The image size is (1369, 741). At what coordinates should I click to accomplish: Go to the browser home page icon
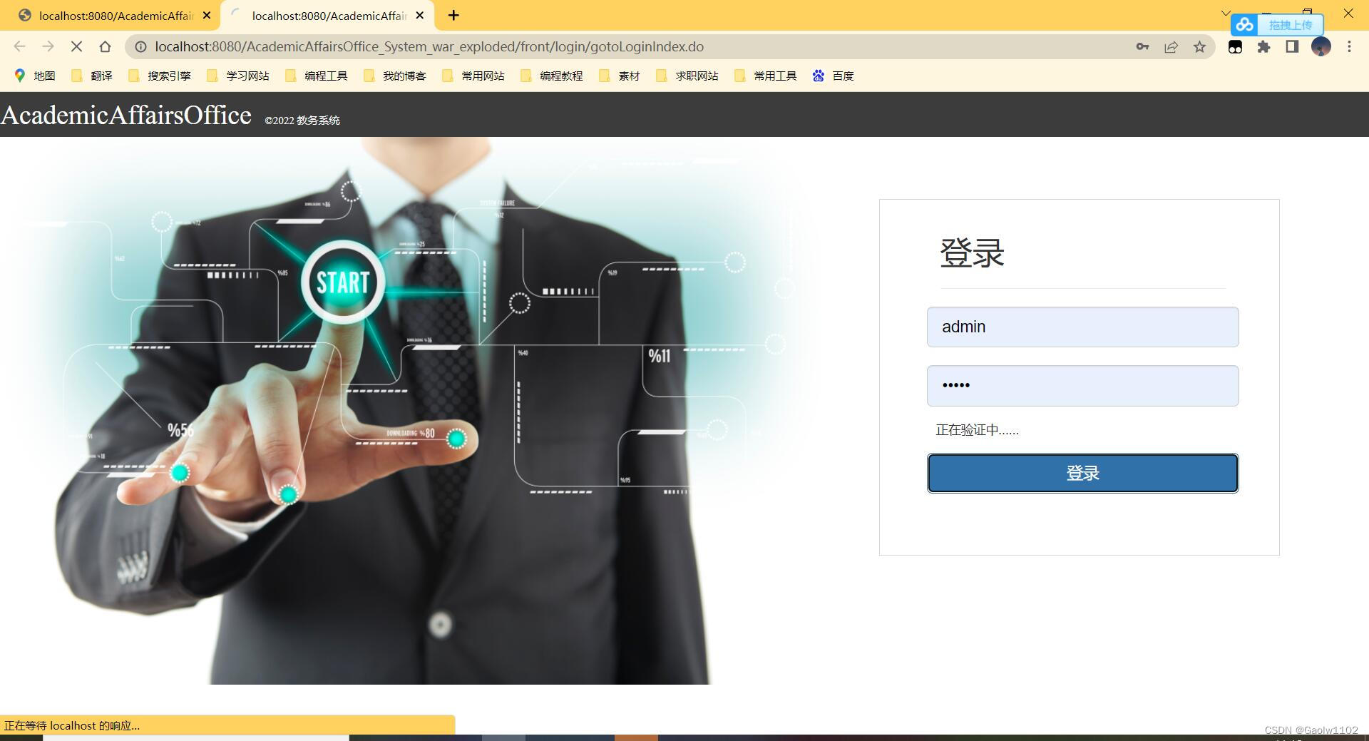tap(105, 46)
